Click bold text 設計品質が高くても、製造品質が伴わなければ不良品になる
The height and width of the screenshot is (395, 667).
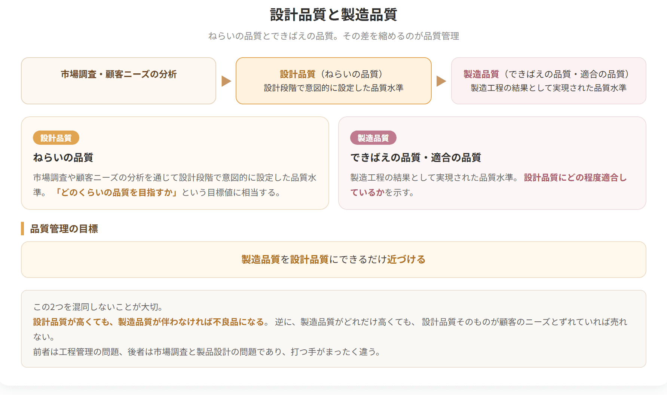[149, 322]
